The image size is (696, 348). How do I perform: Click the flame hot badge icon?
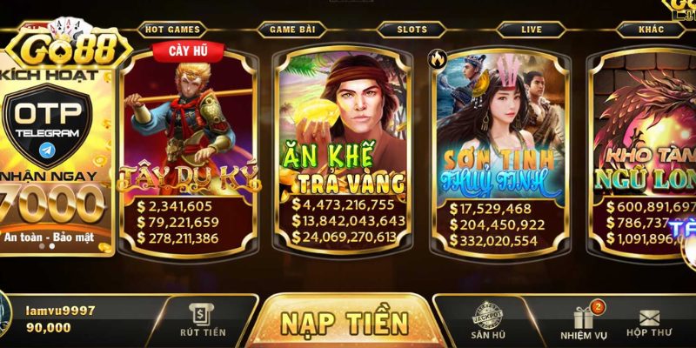(x=438, y=58)
